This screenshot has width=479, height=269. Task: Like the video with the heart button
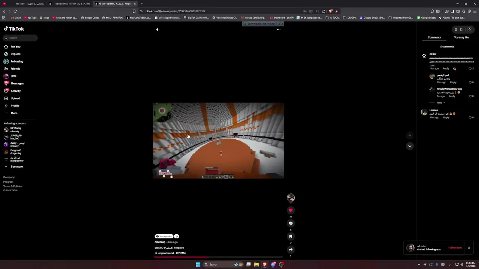click(x=291, y=210)
